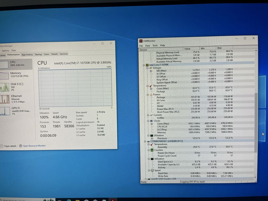Click the HWMonitor vertical scrollbar thumb
The image size is (268, 201).
(x=256, y=123)
